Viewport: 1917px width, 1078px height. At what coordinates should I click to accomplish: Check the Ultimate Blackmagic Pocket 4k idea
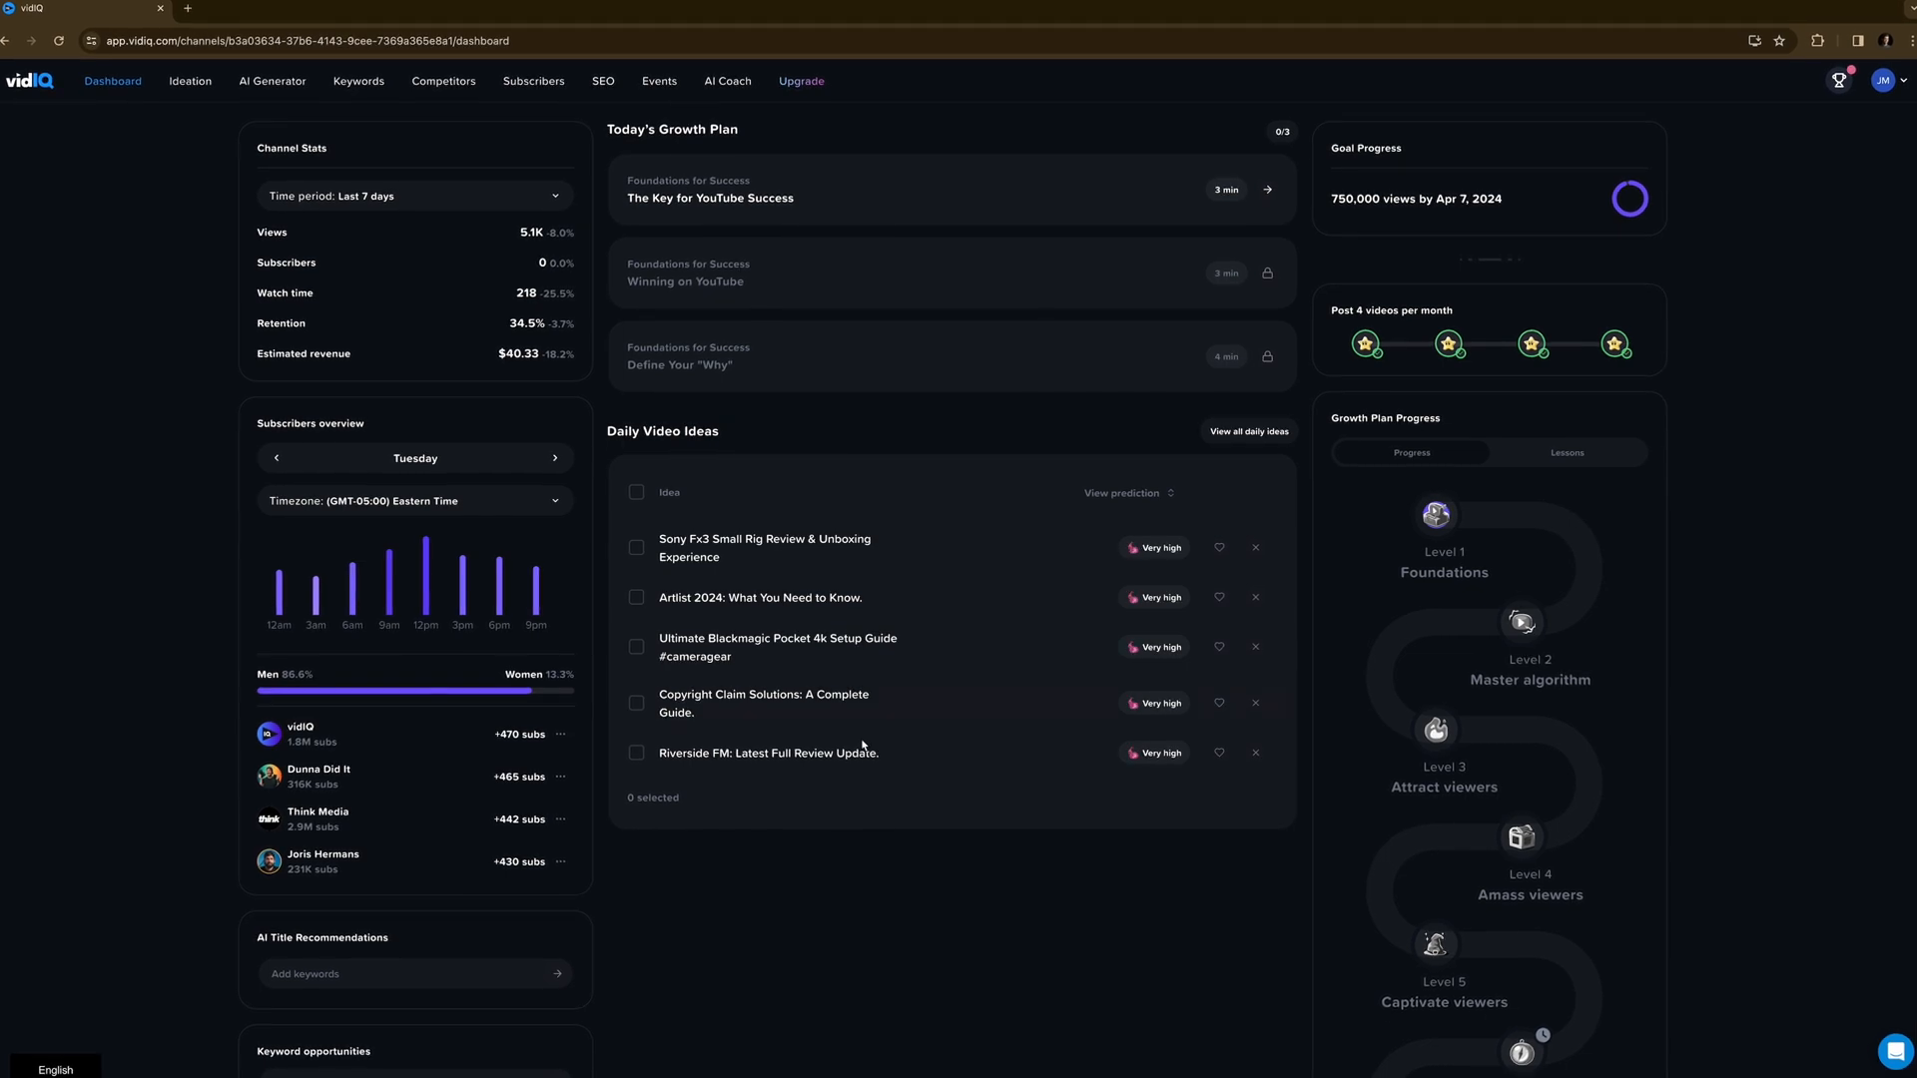click(x=636, y=647)
